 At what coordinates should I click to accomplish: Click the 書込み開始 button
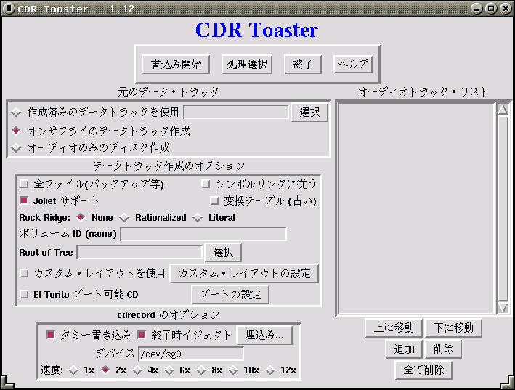(176, 64)
